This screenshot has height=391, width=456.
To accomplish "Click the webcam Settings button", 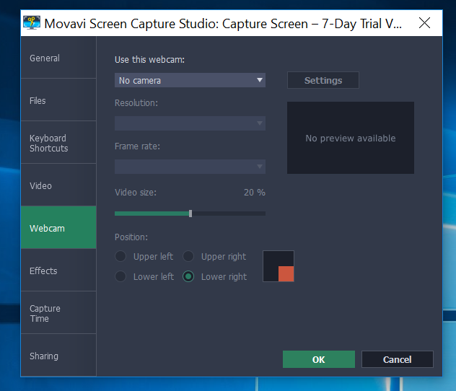I will point(323,81).
